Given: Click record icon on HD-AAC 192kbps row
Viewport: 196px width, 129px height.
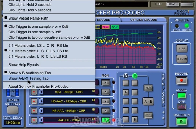Looking at the screenshot, I should (x=34, y=101).
